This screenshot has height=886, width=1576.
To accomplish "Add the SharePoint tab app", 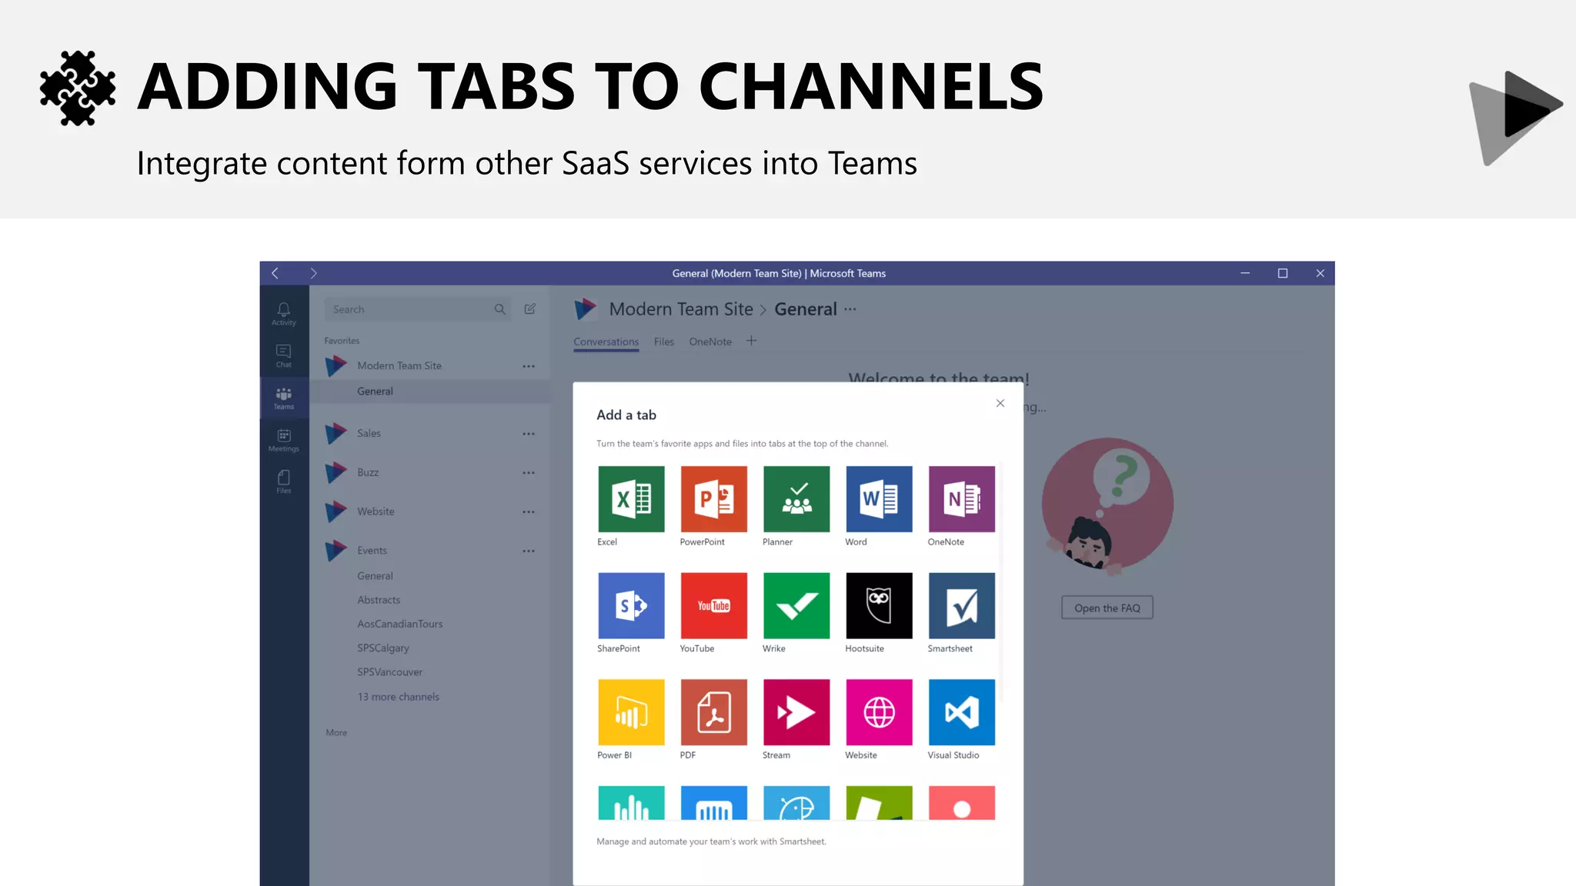I will (631, 605).
